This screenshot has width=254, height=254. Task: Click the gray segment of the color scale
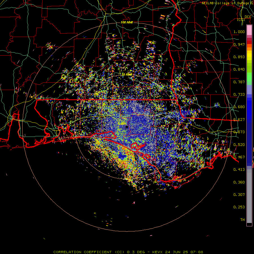pyautogui.click(x=249, y=196)
